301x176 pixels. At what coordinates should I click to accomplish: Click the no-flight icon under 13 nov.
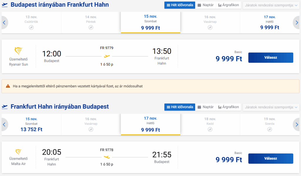[31, 27]
